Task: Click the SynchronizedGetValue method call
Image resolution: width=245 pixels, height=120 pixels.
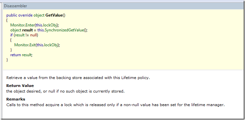Action: coord(64,30)
